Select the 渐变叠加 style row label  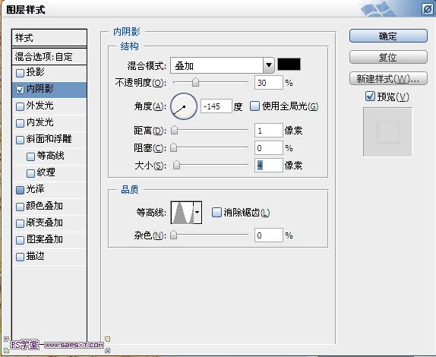(x=45, y=223)
